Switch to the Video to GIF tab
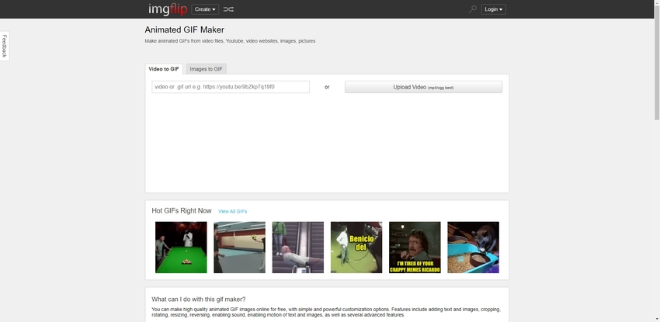Viewport: 660px width, 322px height. pyautogui.click(x=164, y=69)
